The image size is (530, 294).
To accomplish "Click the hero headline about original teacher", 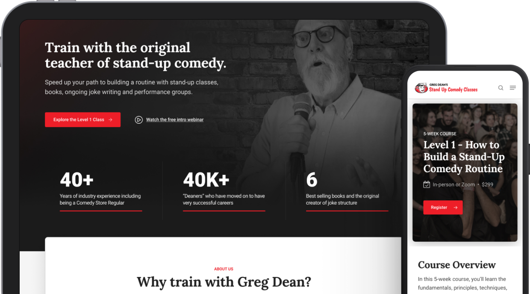I will pos(135,55).
